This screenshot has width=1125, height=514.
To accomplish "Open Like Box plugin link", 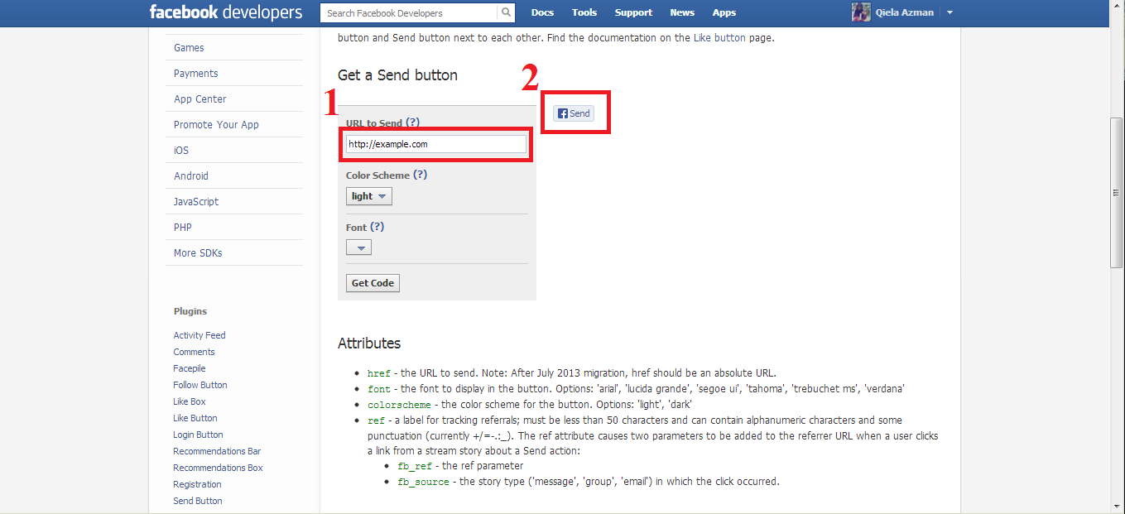I will click(x=190, y=401).
